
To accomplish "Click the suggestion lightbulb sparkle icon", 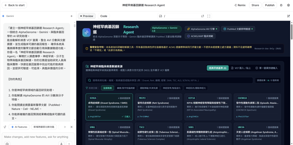I will pos(5,127).
